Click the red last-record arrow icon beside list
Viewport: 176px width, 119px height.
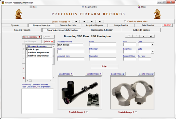[x=24, y=77]
